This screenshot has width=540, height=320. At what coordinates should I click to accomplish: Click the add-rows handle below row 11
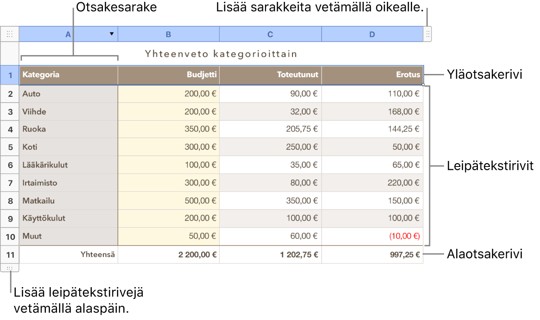[x=10, y=268]
